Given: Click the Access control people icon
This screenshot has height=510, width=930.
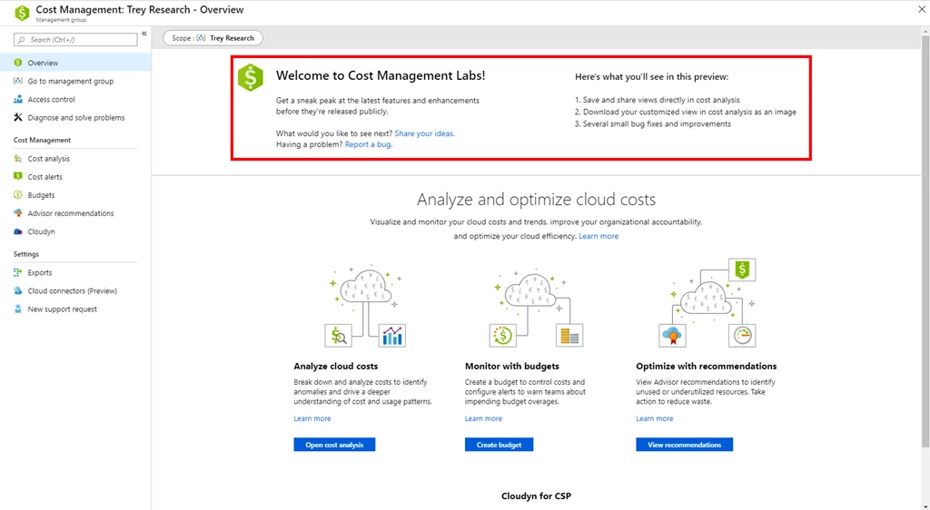Looking at the screenshot, I should click(x=18, y=100).
